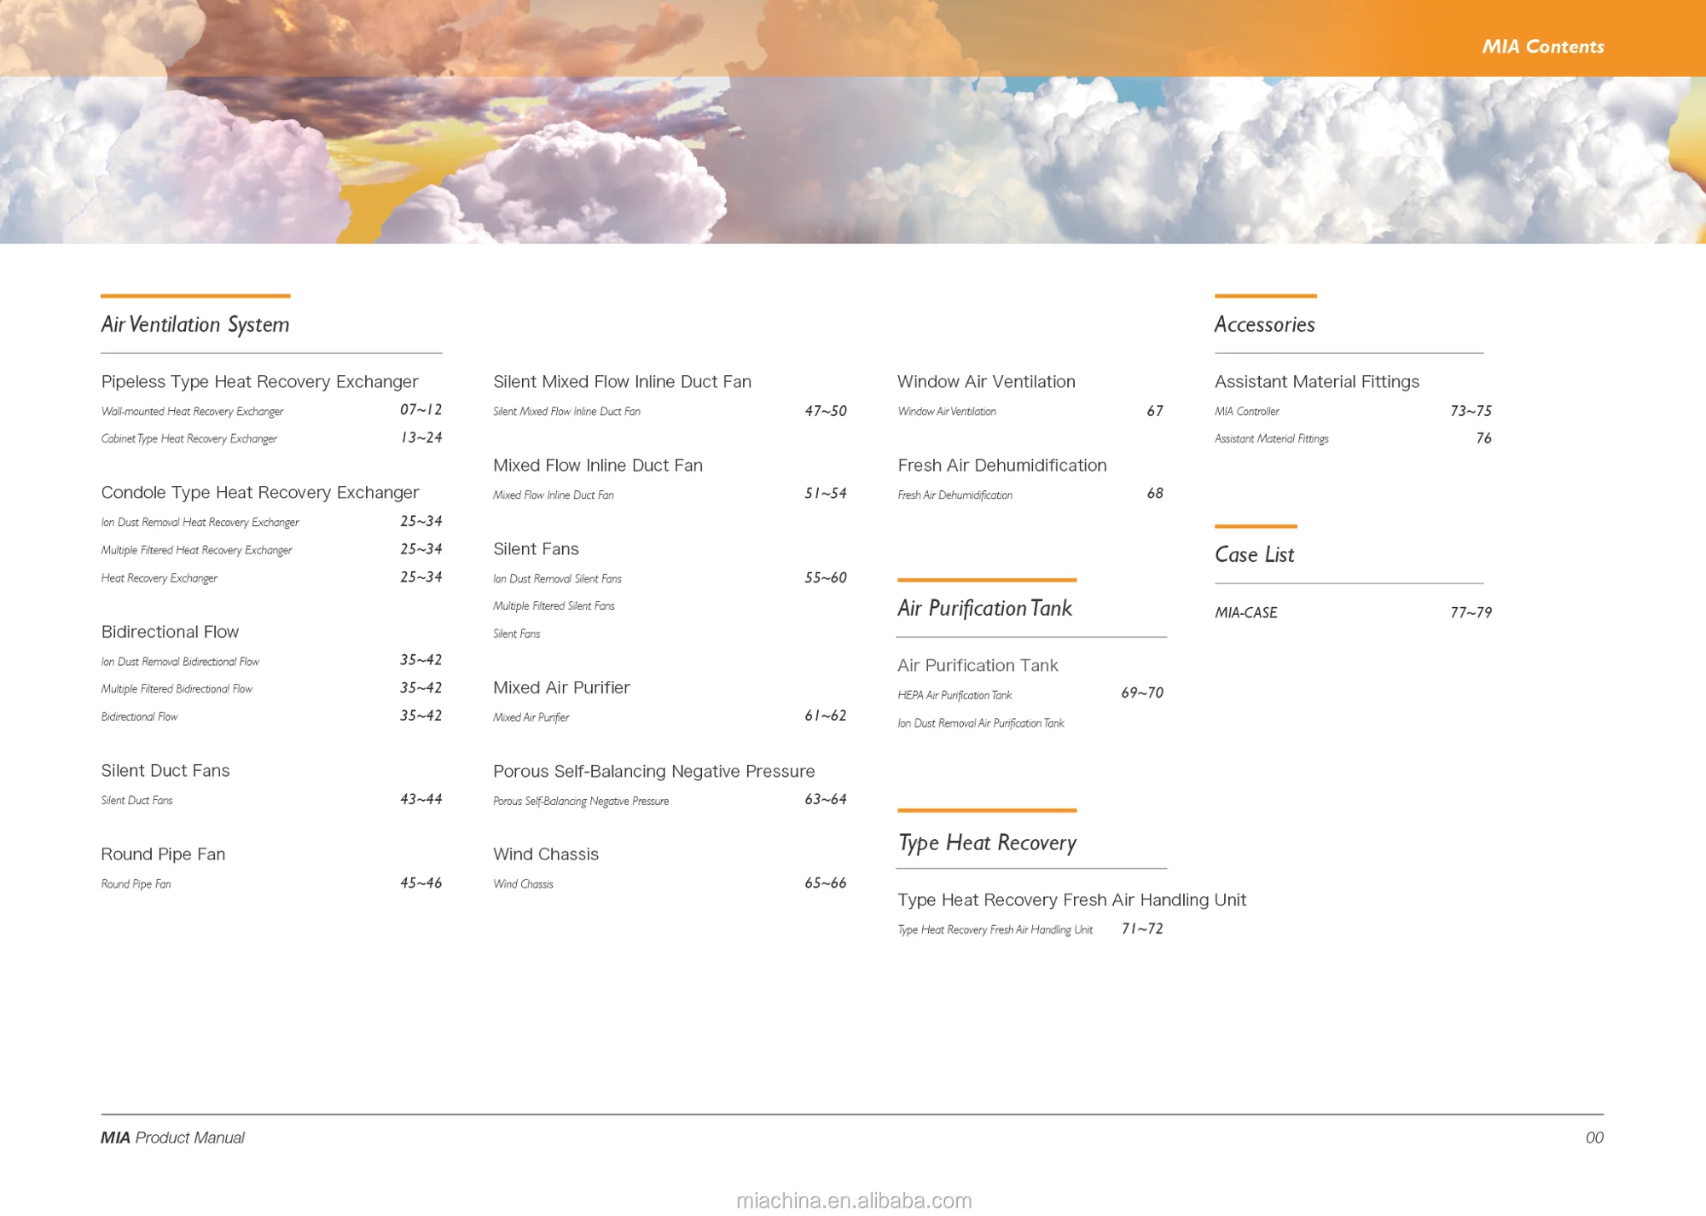Viewport: 1706px width, 1216px height.
Task: Click the MIA Contents header title
Action: coord(1542,47)
